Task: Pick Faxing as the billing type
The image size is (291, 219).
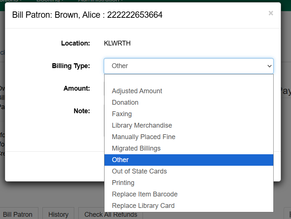Action: point(122,114)
